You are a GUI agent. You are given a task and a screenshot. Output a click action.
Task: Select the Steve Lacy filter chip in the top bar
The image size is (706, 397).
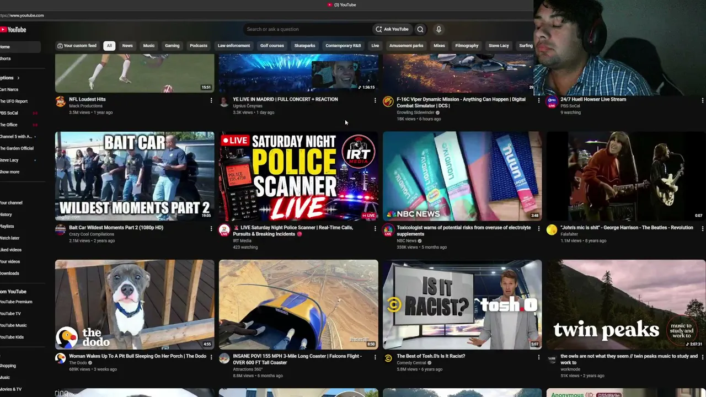[x=499, y=46]
